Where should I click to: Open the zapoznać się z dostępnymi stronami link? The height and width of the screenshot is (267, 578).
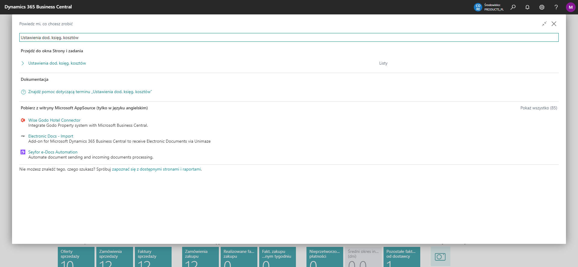(156, 169)
